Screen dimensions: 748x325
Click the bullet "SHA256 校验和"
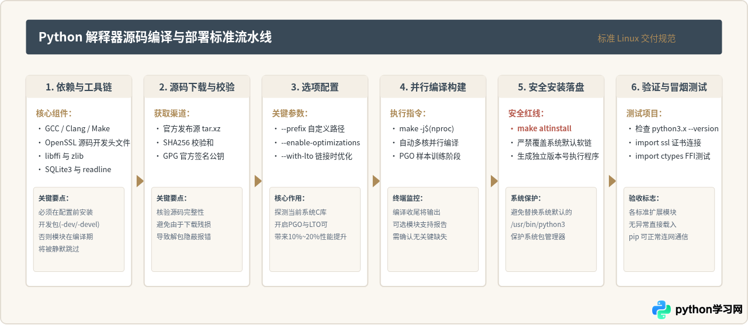coord(188,142)
